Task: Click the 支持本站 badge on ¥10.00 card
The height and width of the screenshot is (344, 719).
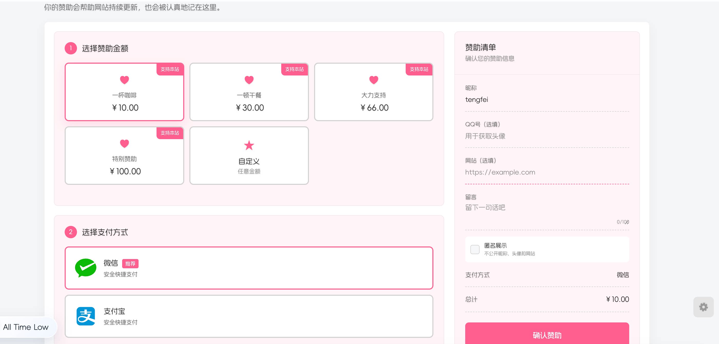Action: pyautogui.click(x=170, y=69)
